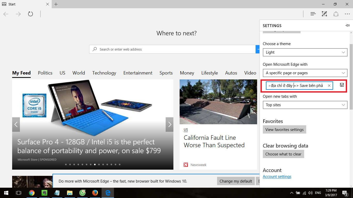Expand the Open Microsoft Edge with dropdown
The width and height of the screenshot is (353, 198).
[x=305, y=73]
